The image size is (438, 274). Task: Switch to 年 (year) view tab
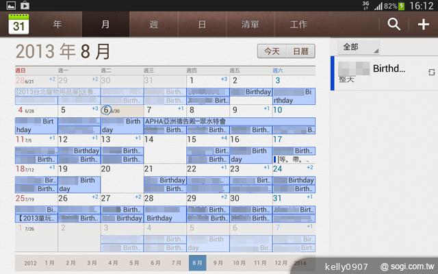pyautogui.click(x=57, y=25)
